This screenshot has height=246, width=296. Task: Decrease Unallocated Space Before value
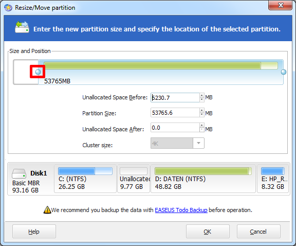click(x=202, y=100)
